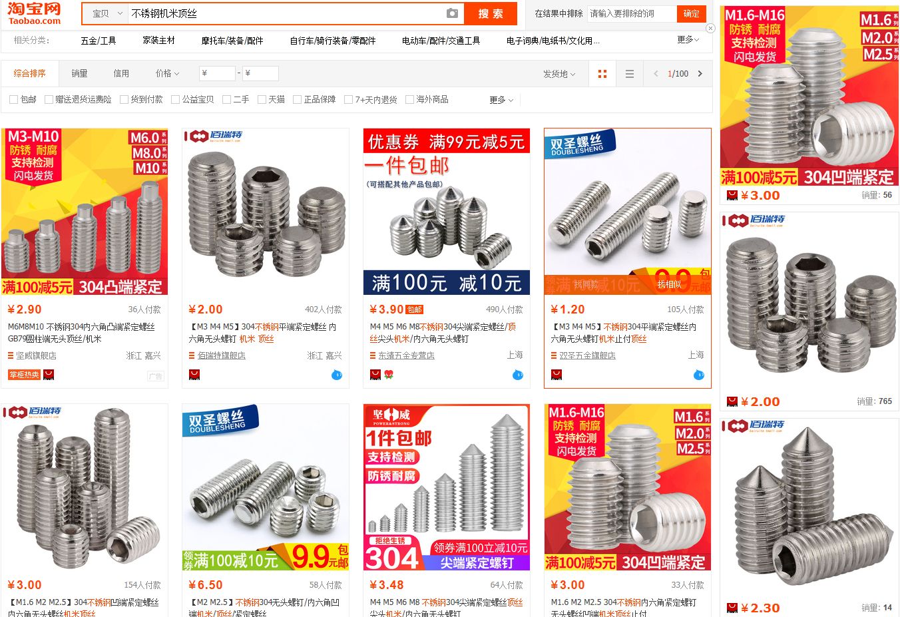Toggle the 海外商品 checkbox
Image resolution: width=900 pixels, height=617 pixels.
click(409, 100)
